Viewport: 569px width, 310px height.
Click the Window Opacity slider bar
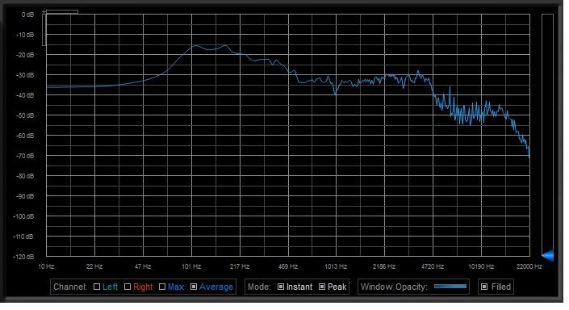[450, 287]
